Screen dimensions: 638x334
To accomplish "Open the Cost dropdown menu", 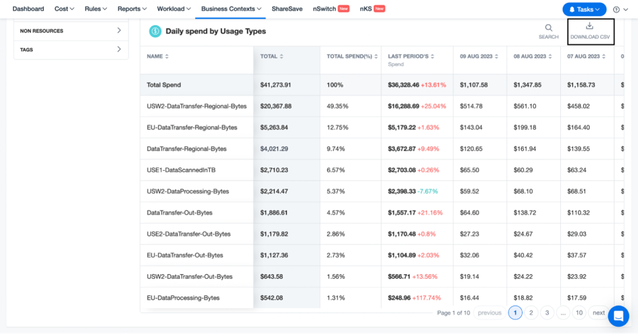I will (x=64, y=9).
